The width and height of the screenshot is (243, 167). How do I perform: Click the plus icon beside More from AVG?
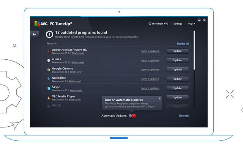point(150,24)
